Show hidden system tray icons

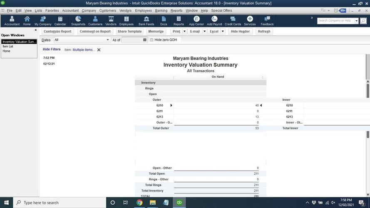tap(307, 203)
